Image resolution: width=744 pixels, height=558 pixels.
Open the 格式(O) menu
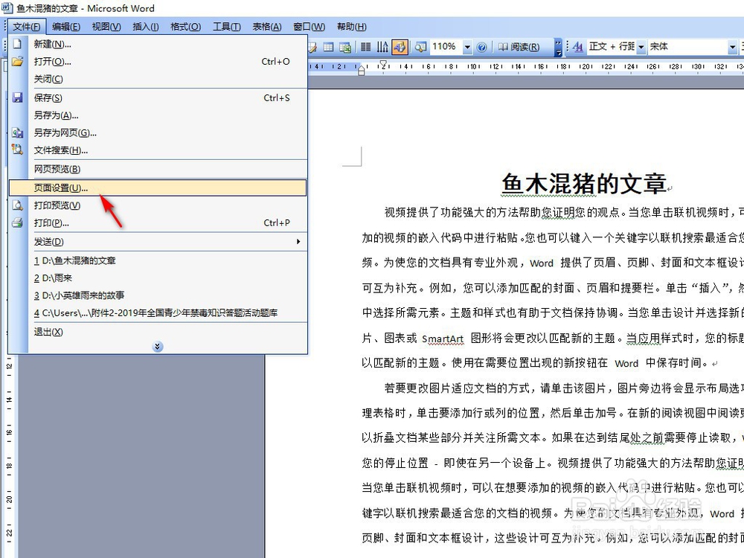(185, 27)
